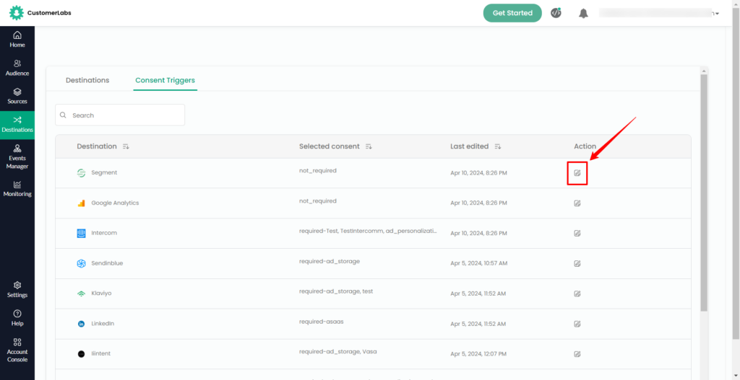Click Google Analytics 'not_required' consent value
The height and width of the screenshot is (380, 740).
pos(318,201)
